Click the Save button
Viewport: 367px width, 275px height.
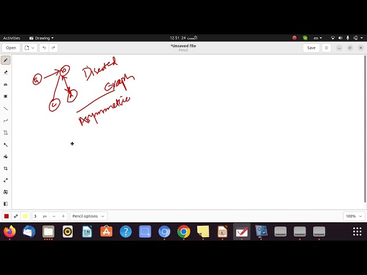311,48
